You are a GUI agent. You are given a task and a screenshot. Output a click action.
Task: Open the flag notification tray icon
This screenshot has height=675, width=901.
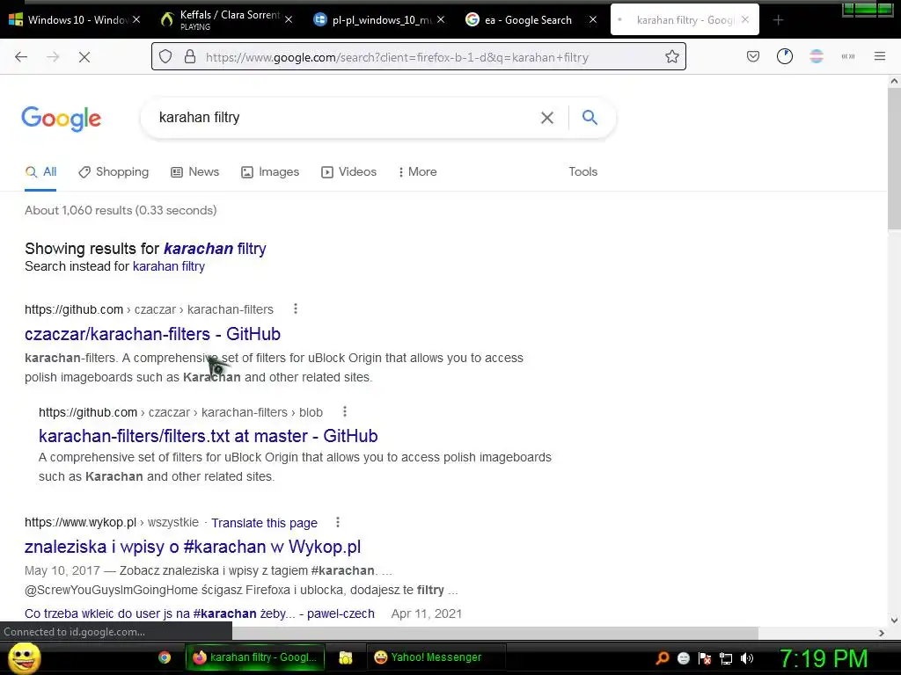[x=705, y=658]
